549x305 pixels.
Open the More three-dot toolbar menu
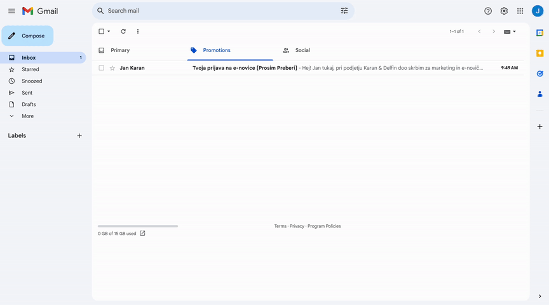[x=138, y=32]
